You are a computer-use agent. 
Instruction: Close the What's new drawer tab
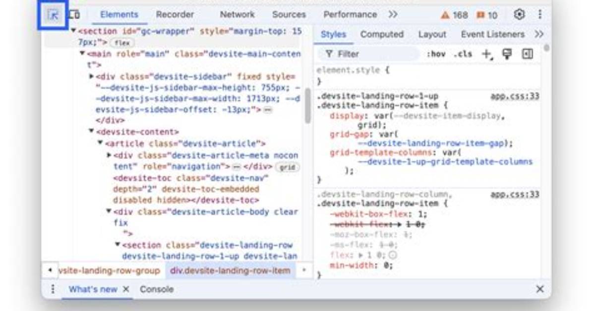[126, 289]
